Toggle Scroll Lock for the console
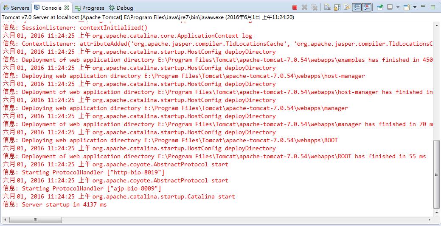The image size is (441, 226). 337,8
